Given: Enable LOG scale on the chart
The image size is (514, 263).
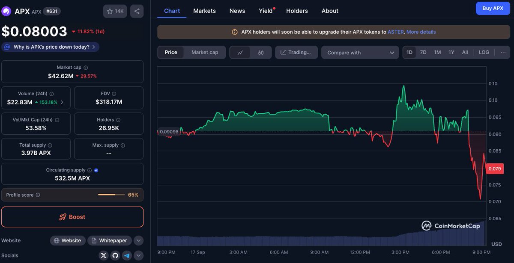Looking at the screenshot, I should 484,52.
